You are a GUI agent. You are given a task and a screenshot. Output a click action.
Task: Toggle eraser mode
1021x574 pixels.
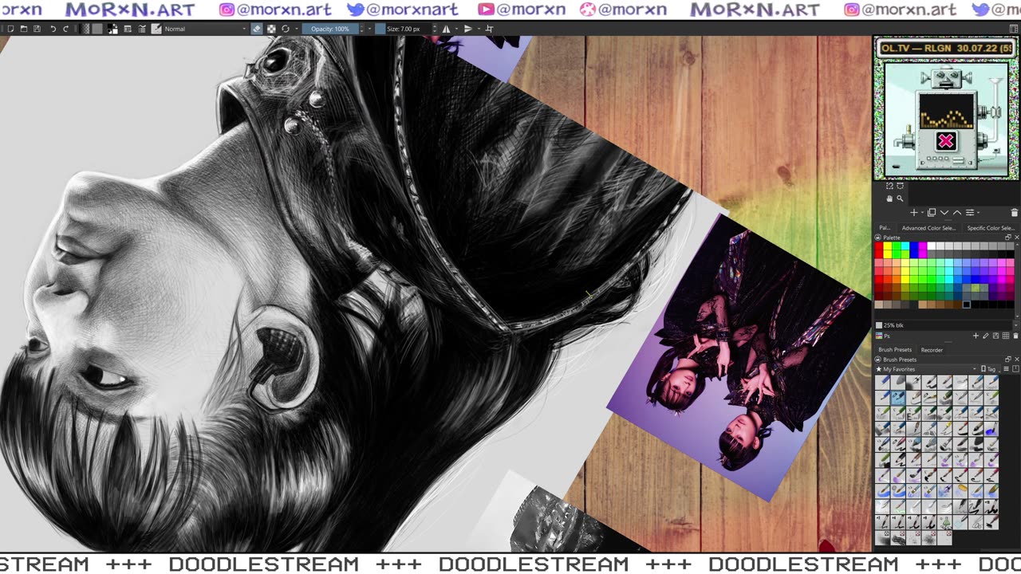(257, 29)
